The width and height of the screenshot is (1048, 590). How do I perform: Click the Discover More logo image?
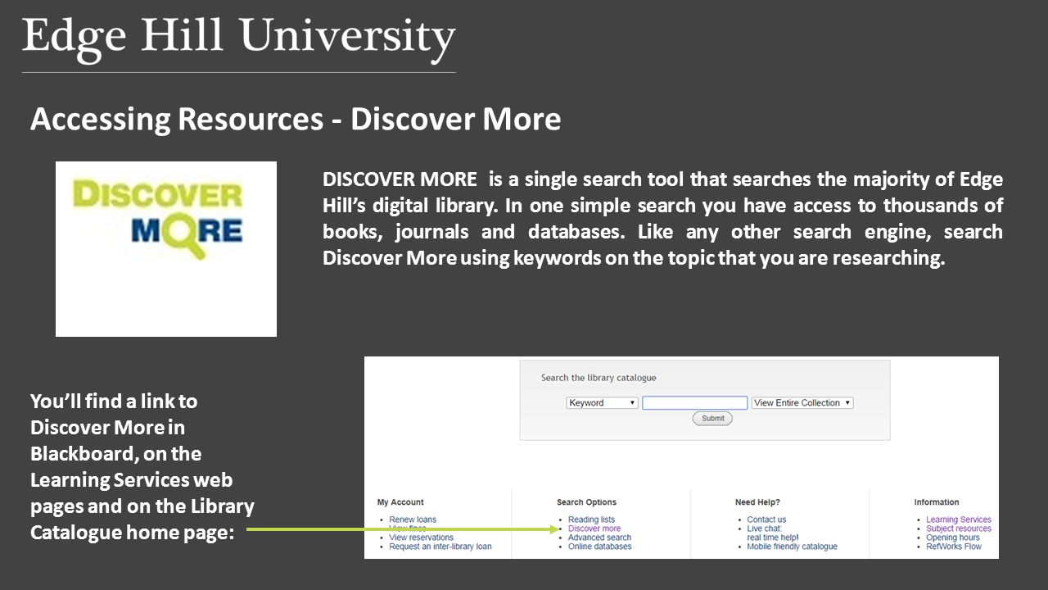(x=166, y=249)
